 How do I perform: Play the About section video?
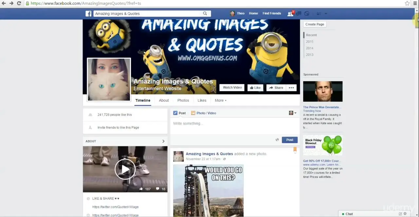(x=125, y=169)
